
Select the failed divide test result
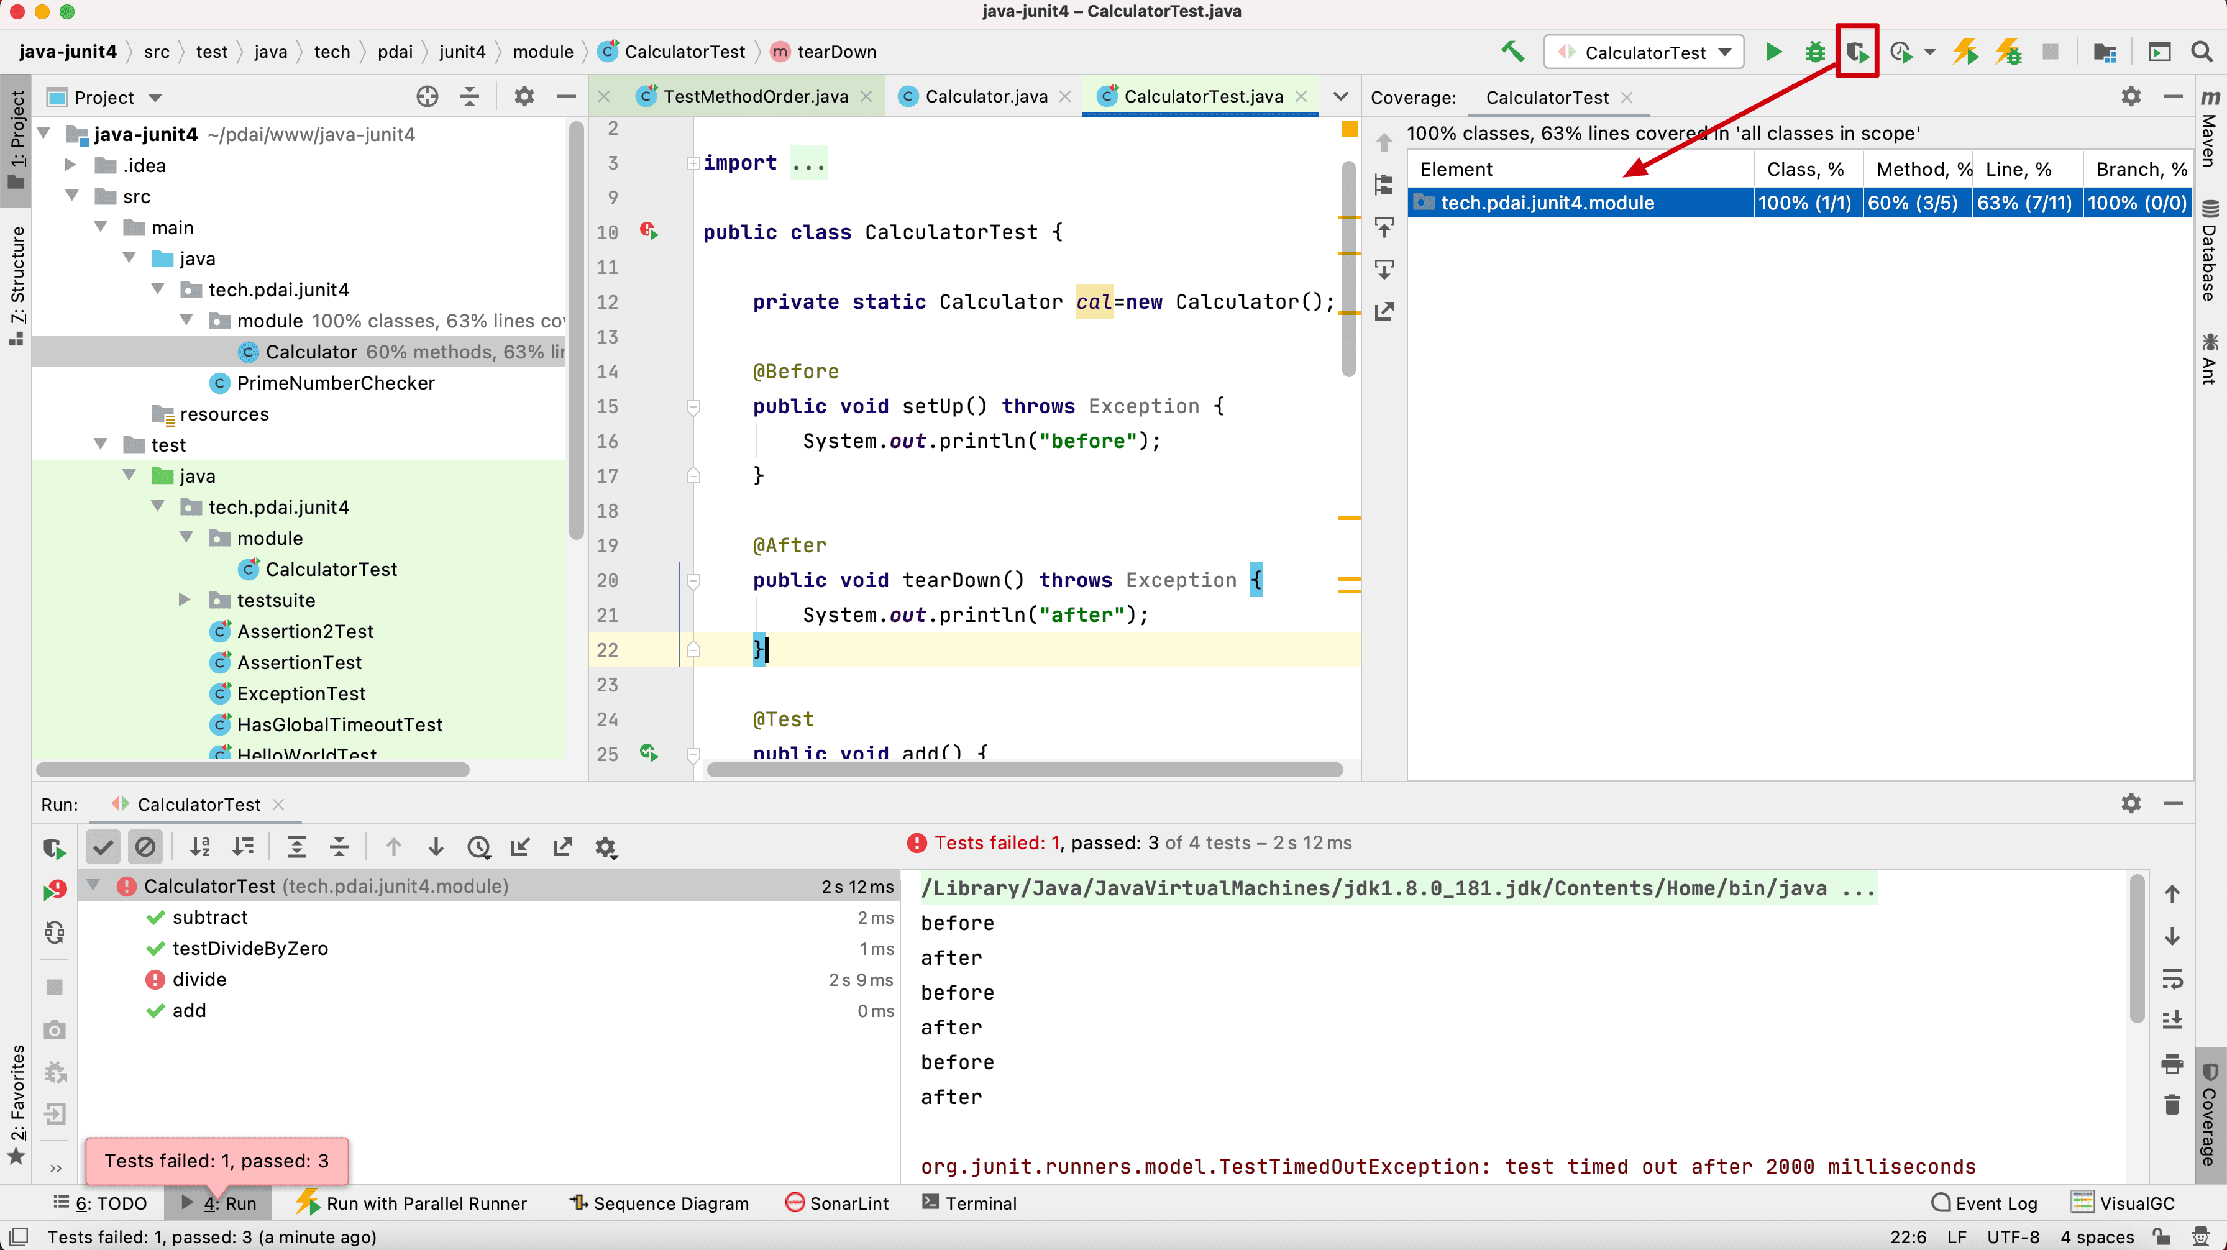click(x=199, y=979)
